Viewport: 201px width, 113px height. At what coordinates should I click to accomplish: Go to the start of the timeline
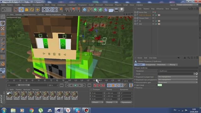click(62, 85)
